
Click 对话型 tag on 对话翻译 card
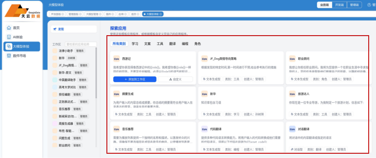(x=296, y=149)
